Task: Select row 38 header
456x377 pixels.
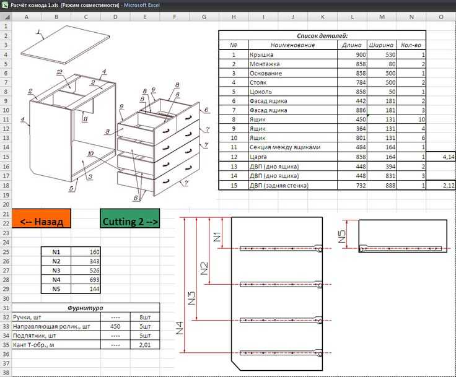Action: coord(6,372)
